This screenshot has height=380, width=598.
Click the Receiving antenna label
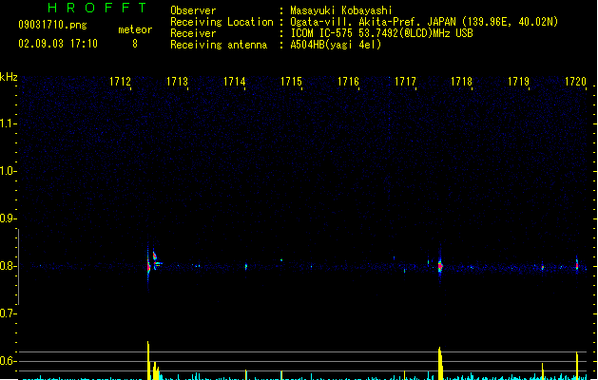point(219,45)
